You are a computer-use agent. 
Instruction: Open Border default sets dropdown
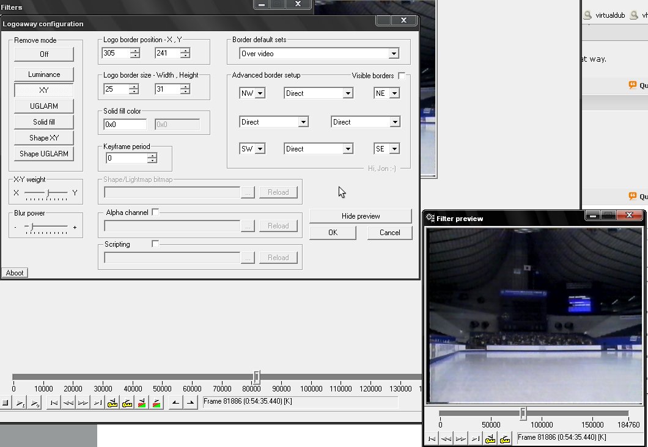[394, 54]
